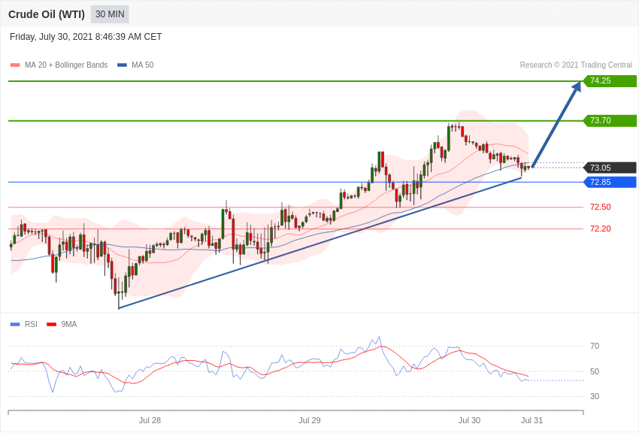639x433 pixels.
Task: Click the 30 MIN timeframe badge
Action: point(110,14)
